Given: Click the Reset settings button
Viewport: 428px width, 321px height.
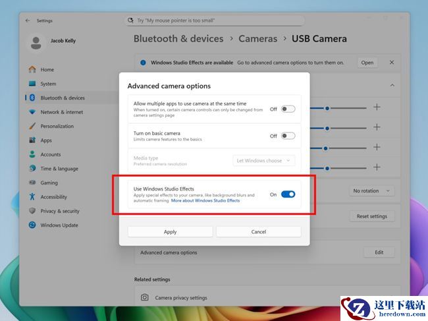Looking at the screenshot, I should [372, 216].
